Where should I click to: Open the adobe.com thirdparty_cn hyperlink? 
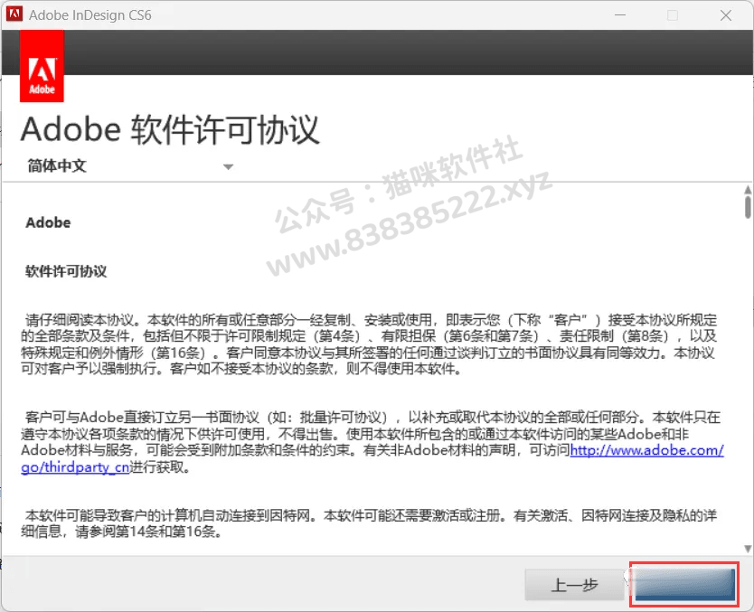tap(646, 450)
